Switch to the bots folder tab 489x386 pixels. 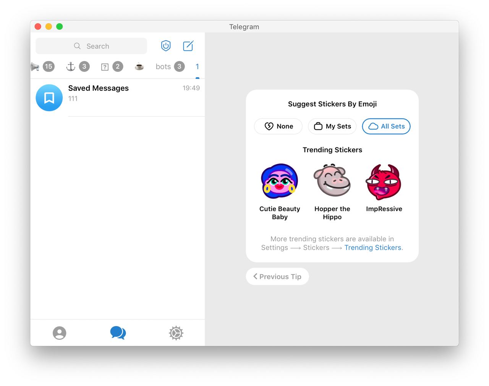[x=170, y=66]
